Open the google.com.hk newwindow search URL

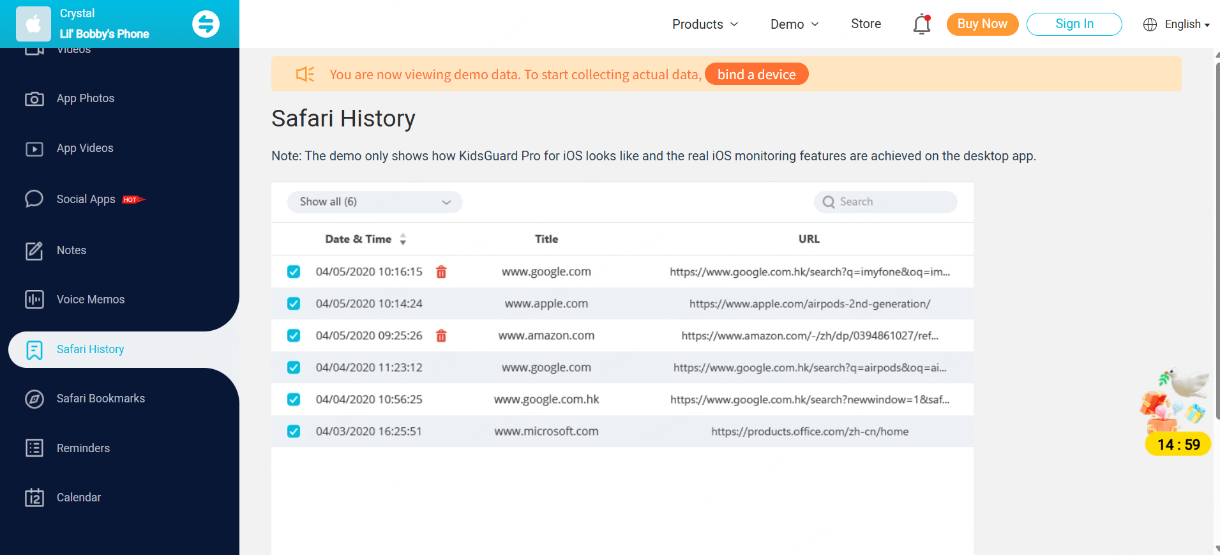click(x=810, y=400)
